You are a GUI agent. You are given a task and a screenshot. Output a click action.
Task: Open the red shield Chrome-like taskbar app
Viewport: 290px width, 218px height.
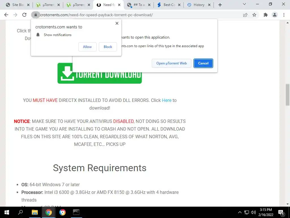point(62,212)
